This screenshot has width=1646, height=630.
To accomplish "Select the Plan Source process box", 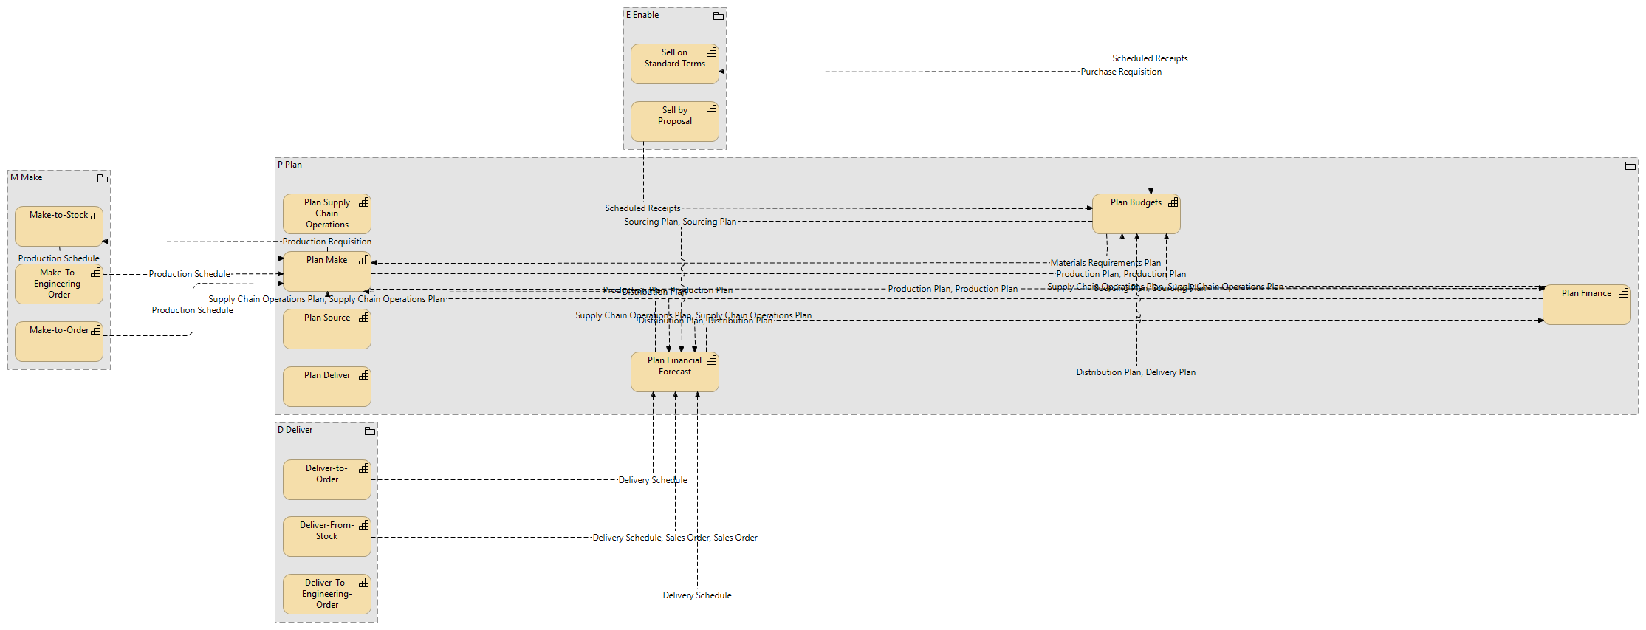I will (326, 334).
